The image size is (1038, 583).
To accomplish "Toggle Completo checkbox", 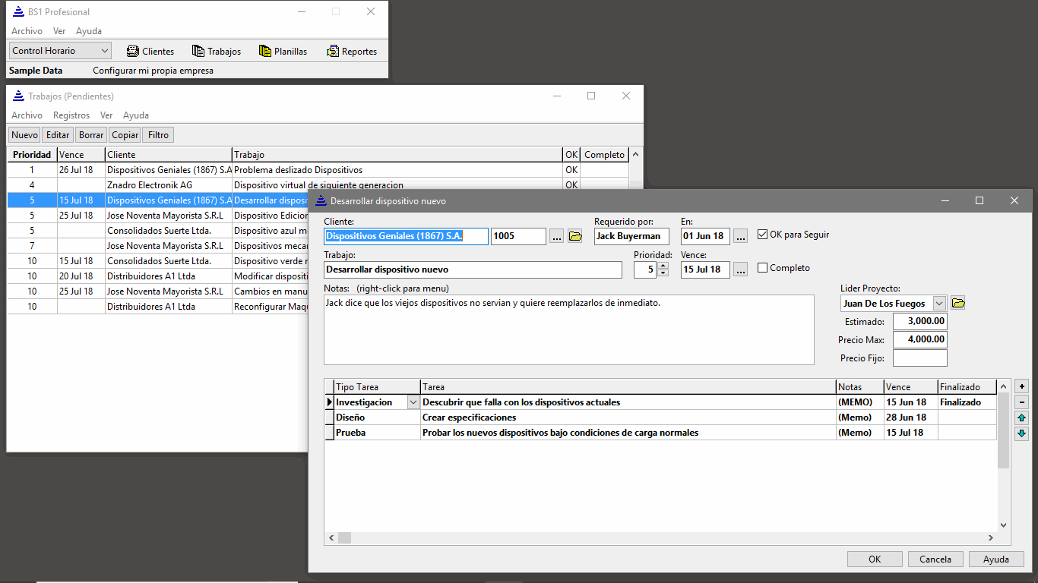I will click(763, 268).
